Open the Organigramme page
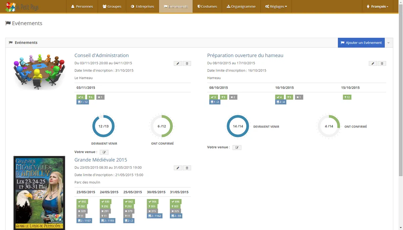 coord(241,6)
